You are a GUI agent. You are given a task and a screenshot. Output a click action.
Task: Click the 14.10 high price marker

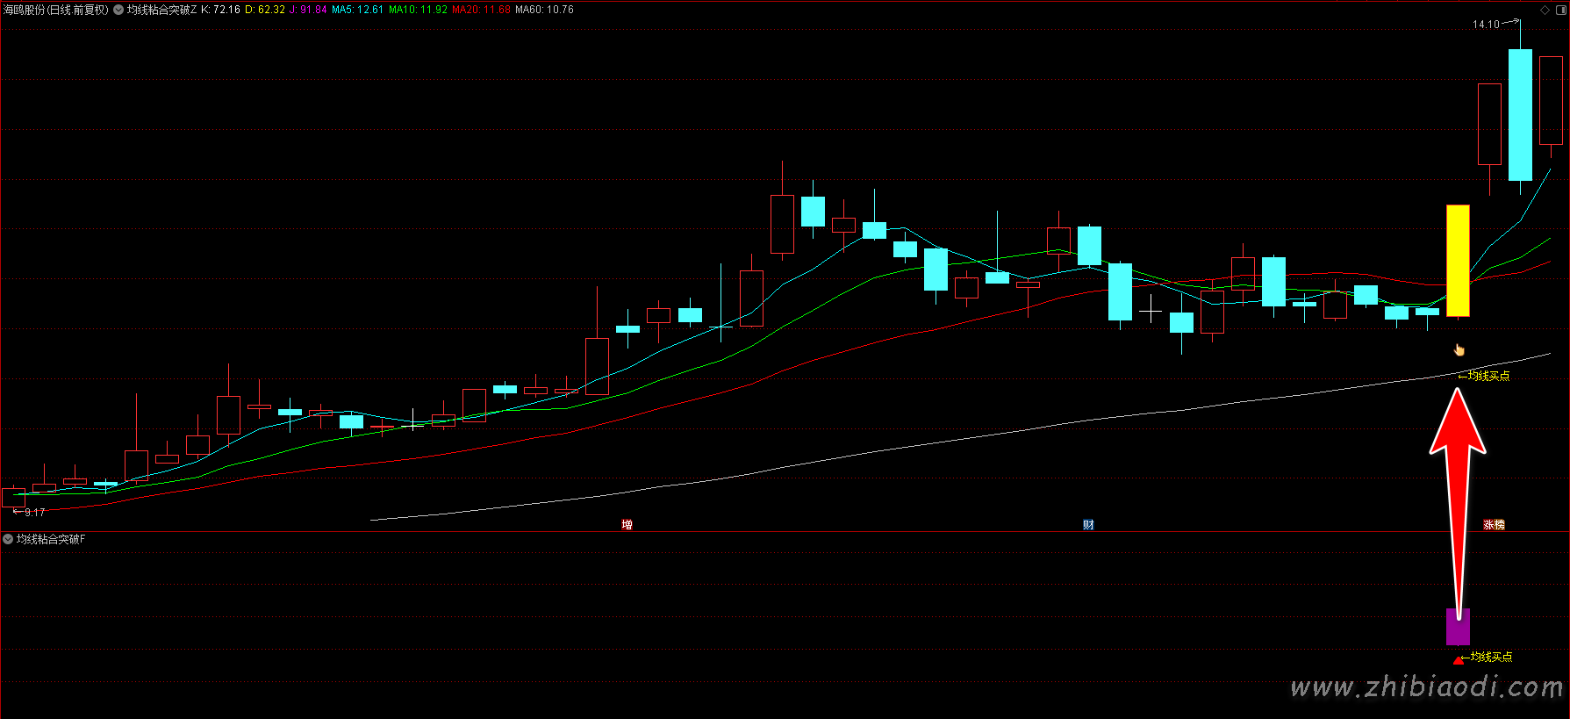[x=1486, y=25]
